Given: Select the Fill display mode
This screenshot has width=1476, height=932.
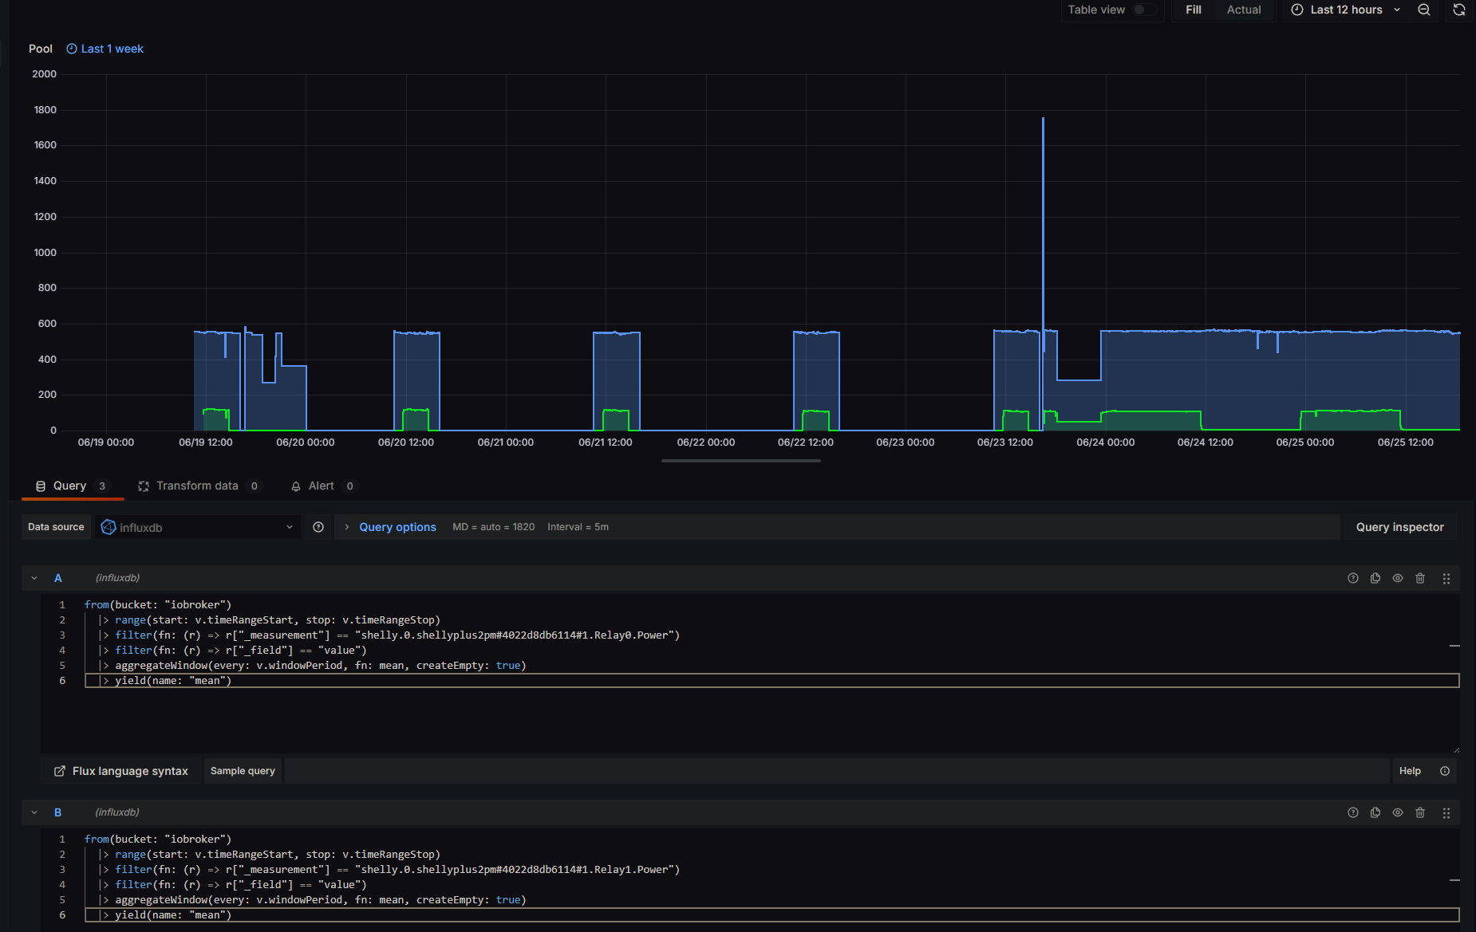Looking at the screenshot, I should coord(1194,10).
